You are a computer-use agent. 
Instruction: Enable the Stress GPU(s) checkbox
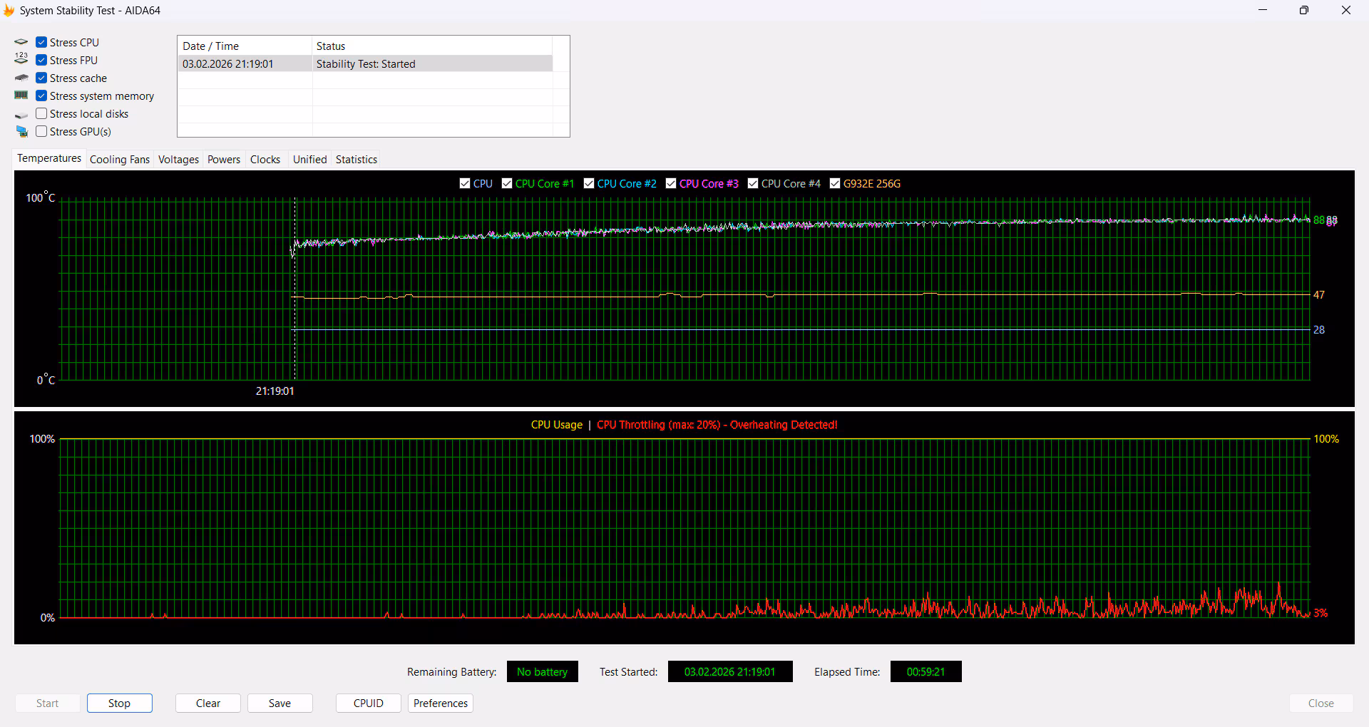click(x=41, y=132)
